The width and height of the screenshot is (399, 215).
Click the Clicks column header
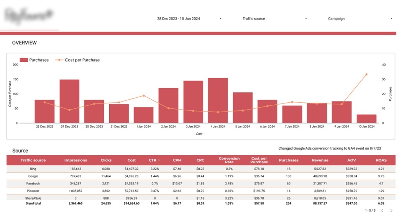point(106,160)
